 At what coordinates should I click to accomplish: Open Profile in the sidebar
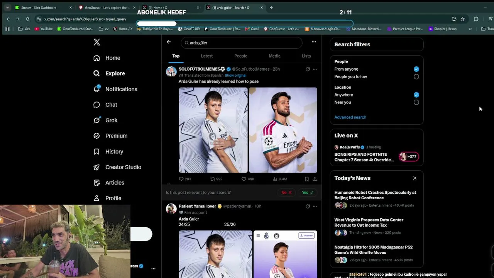107,198
